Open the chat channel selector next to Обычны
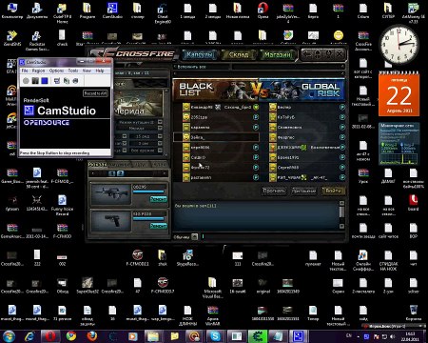 click(195, 236)
